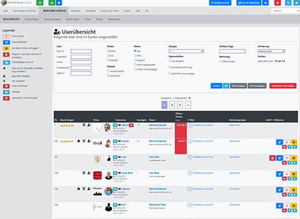Image resolution: width=300 pixels, height=219 pixels.
Task: Check the User role checkbox
Action: click(x=108, y=55)
